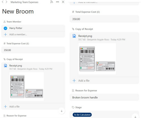
Task: Click Copy of Receipt label in right panel
Action: [84, 29]
